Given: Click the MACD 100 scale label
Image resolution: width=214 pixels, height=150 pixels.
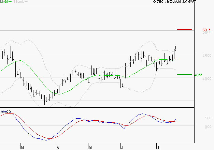Looking at the screenshot, I should pyautogui.click(x=208, y=118).
